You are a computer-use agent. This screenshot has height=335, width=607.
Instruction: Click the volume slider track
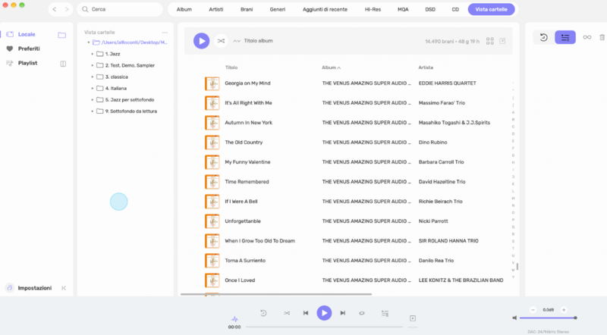click(548, 318)
